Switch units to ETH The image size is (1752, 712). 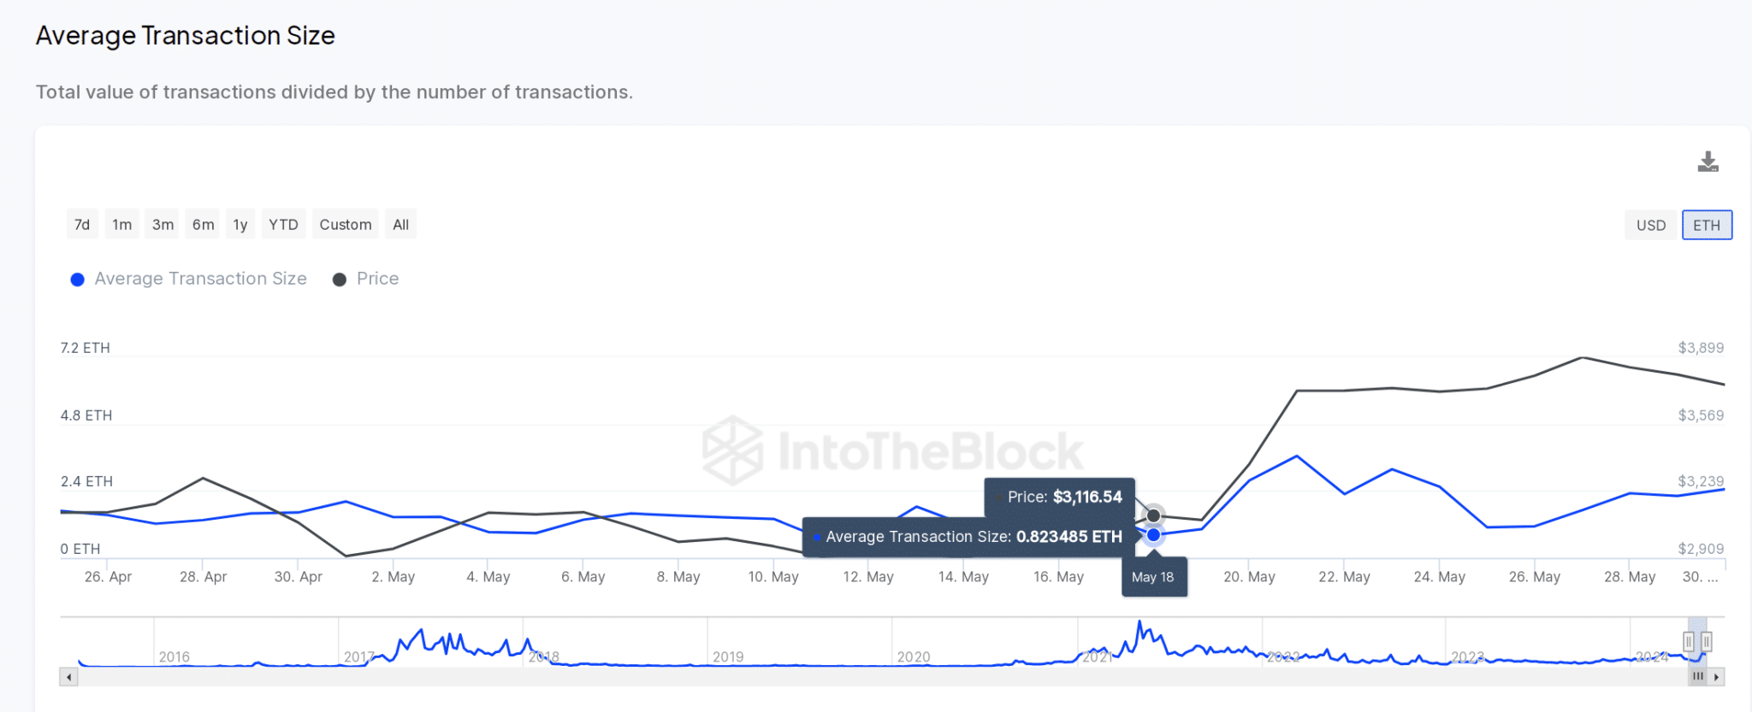coord(1707,226)
